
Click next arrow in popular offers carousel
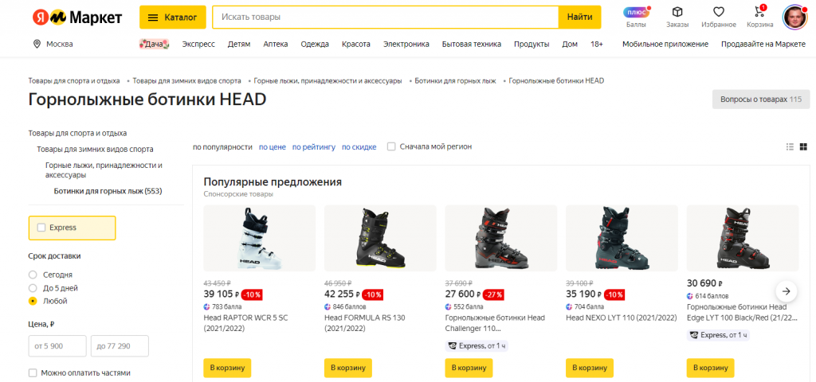[787, 291]
